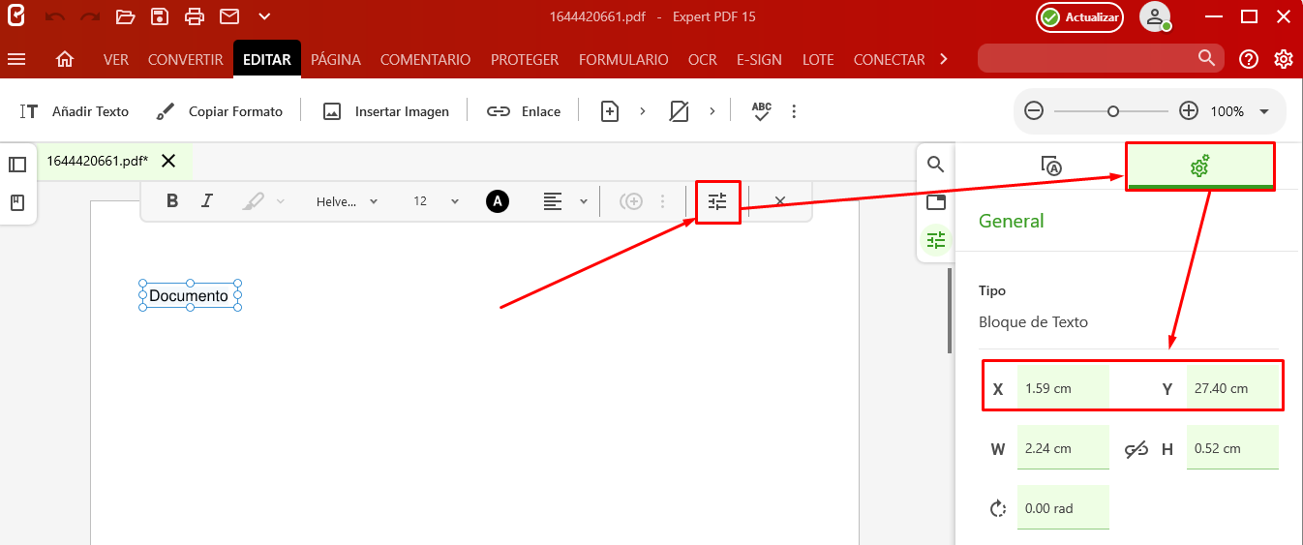
Task: Click the Actualizar button
Action: pyautogui.click(x=1079, y=17)
